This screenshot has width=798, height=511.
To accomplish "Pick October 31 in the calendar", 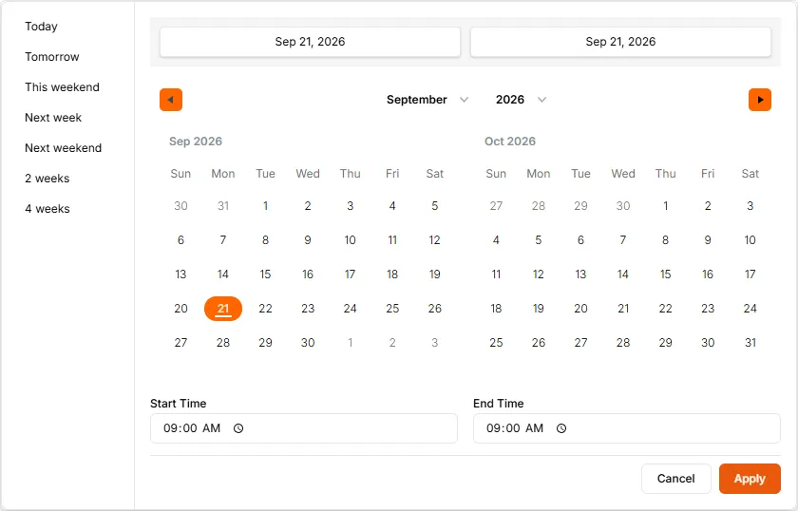I will (x=750, y=343).
